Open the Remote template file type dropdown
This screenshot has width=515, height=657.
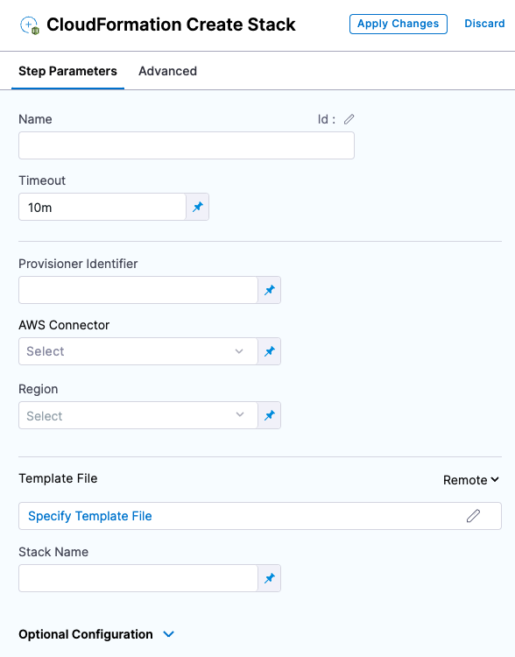(471, 480)
